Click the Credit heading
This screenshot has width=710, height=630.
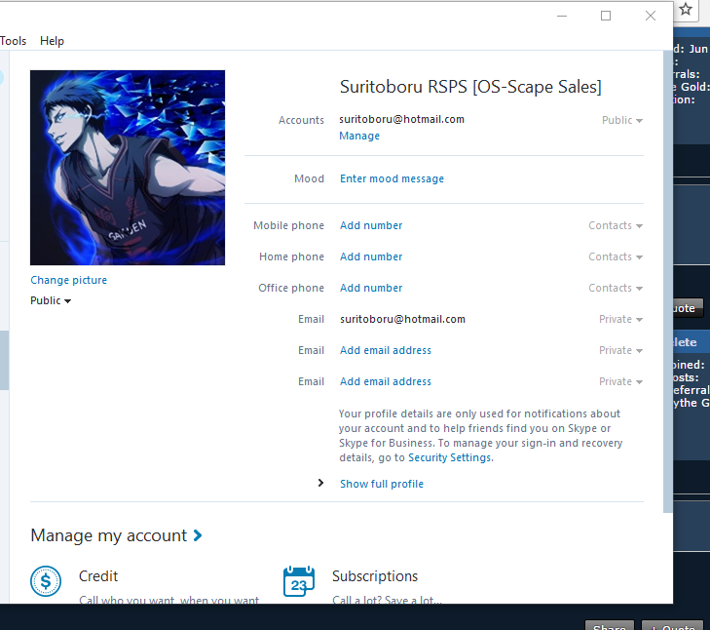point(98,576)
